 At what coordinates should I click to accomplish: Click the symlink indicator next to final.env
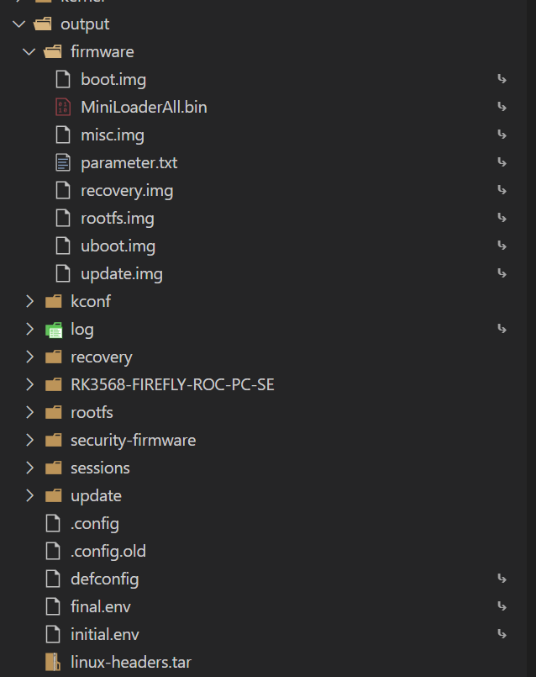502,606
